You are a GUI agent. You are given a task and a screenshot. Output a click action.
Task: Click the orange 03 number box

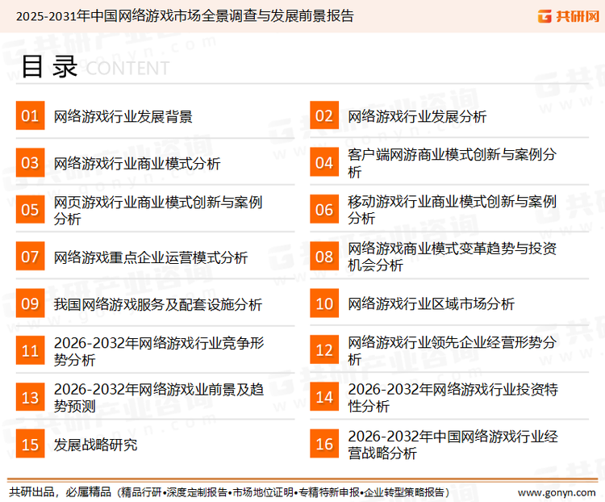click(30, 162)
